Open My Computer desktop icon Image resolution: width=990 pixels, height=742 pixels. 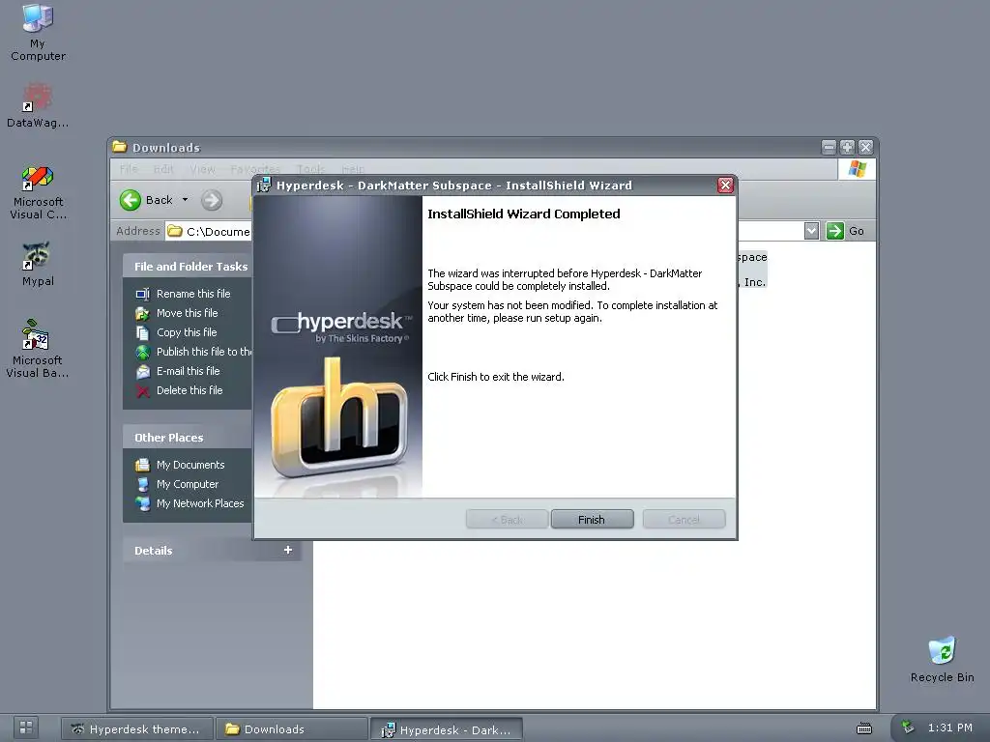(x=38, y=32)
